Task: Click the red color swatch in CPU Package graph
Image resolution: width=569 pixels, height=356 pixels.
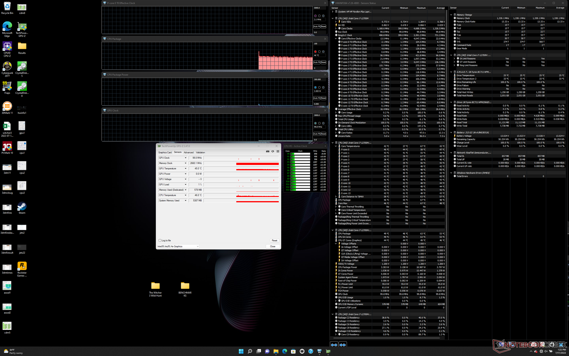Action: 315,52
